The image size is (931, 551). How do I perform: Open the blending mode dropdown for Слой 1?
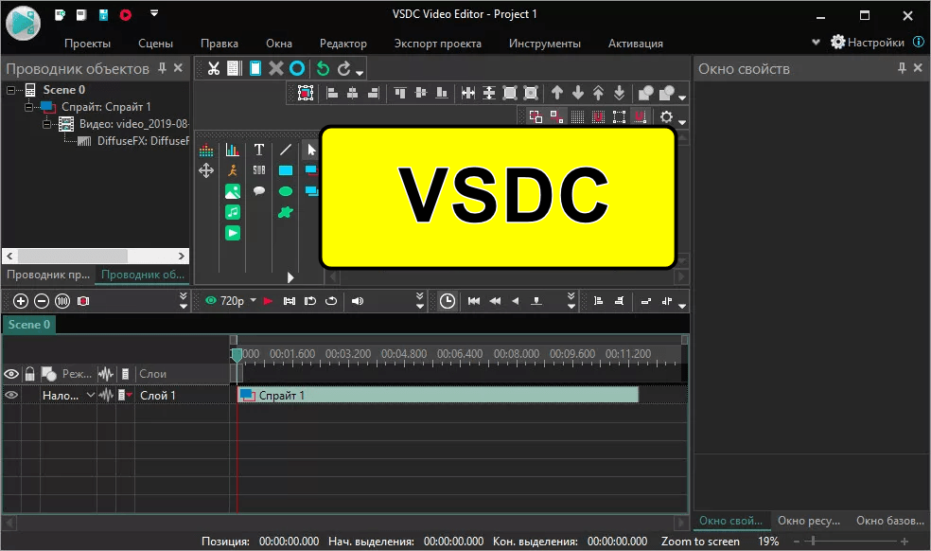(x=91, y=396)
